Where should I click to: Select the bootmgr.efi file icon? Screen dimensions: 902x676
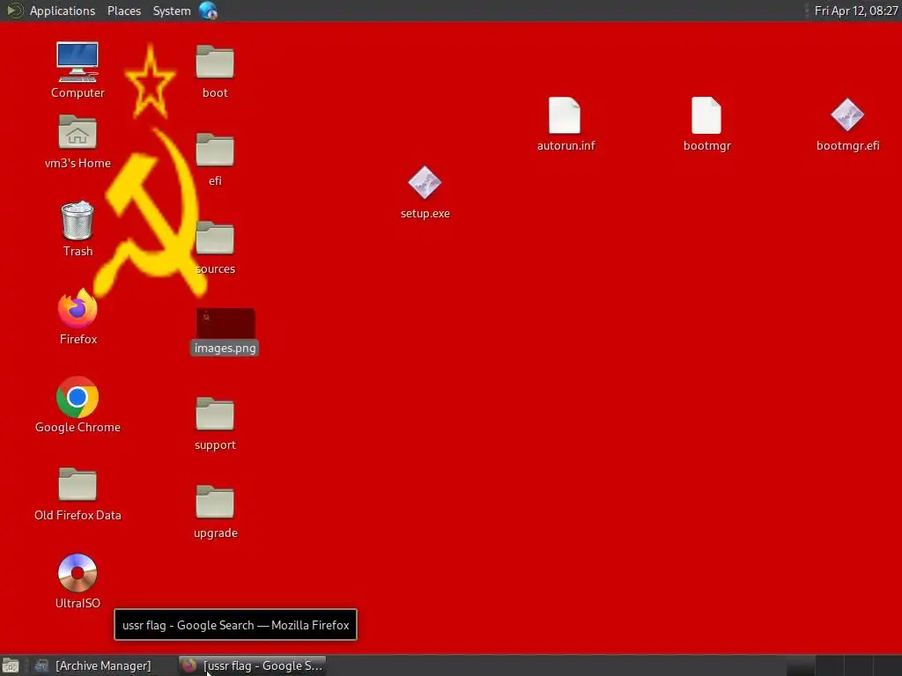847,115
